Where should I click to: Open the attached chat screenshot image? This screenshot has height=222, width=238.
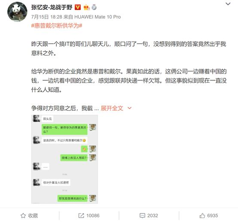[64, 159]
